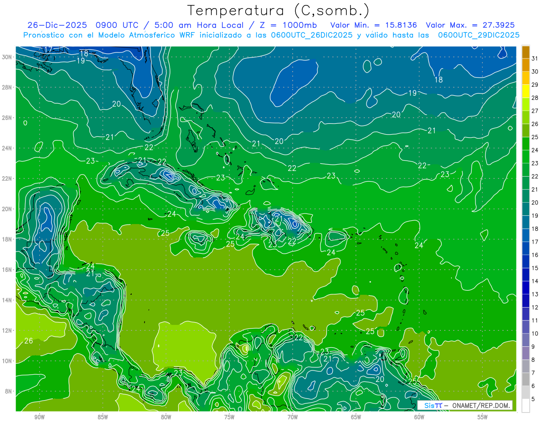547x423 pixels.
Task: Pick the brown-orange swatch above scale label 31
Action: (526, 52)
